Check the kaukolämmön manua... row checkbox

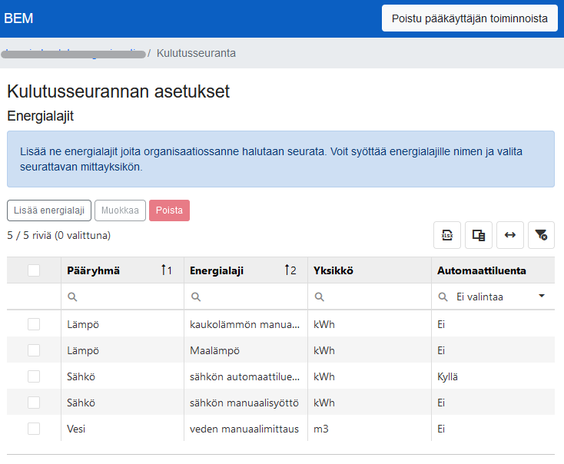[x=34, y=324]
